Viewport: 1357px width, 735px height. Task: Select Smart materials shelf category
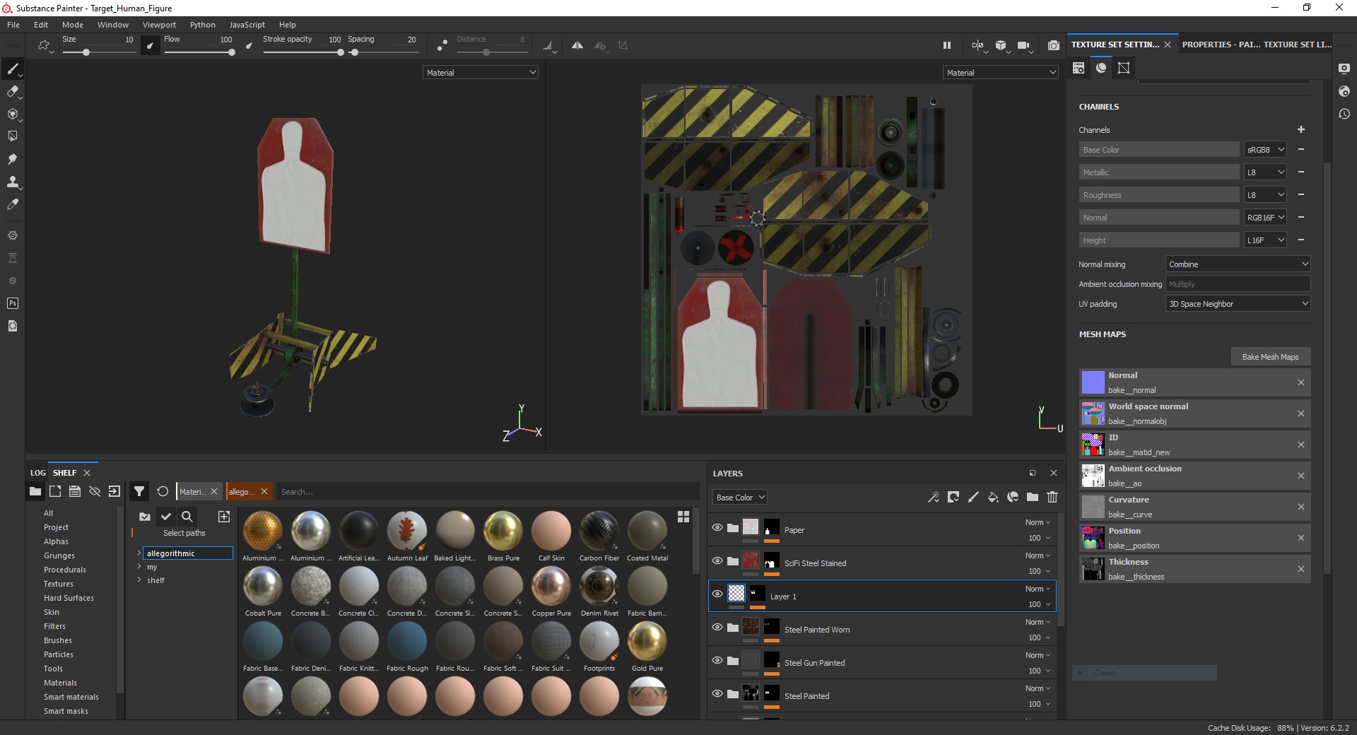71,697
